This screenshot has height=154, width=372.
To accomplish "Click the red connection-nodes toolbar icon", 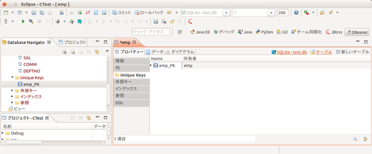I will pyautogui.click(x=88, y=13).
